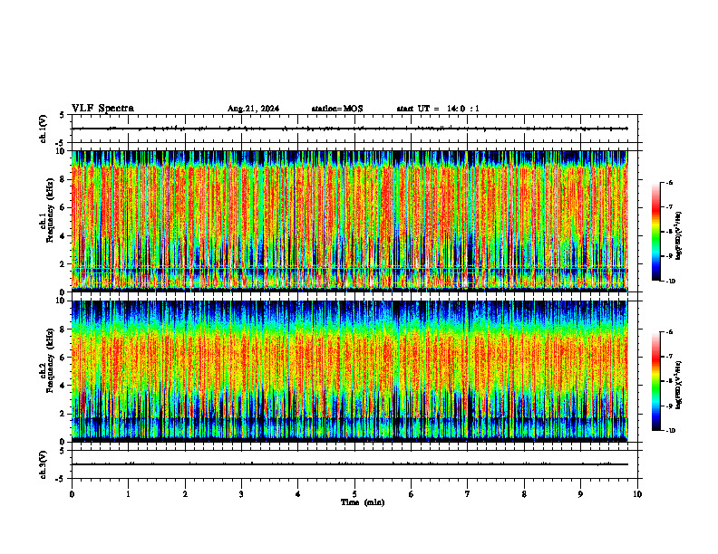Click the "VLF Spectra" plot title
718x554 pixels.
click(102, 109)
